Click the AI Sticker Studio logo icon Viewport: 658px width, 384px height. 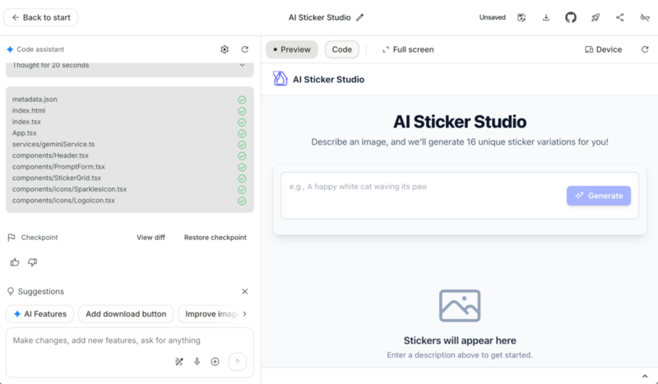[280, 79]
